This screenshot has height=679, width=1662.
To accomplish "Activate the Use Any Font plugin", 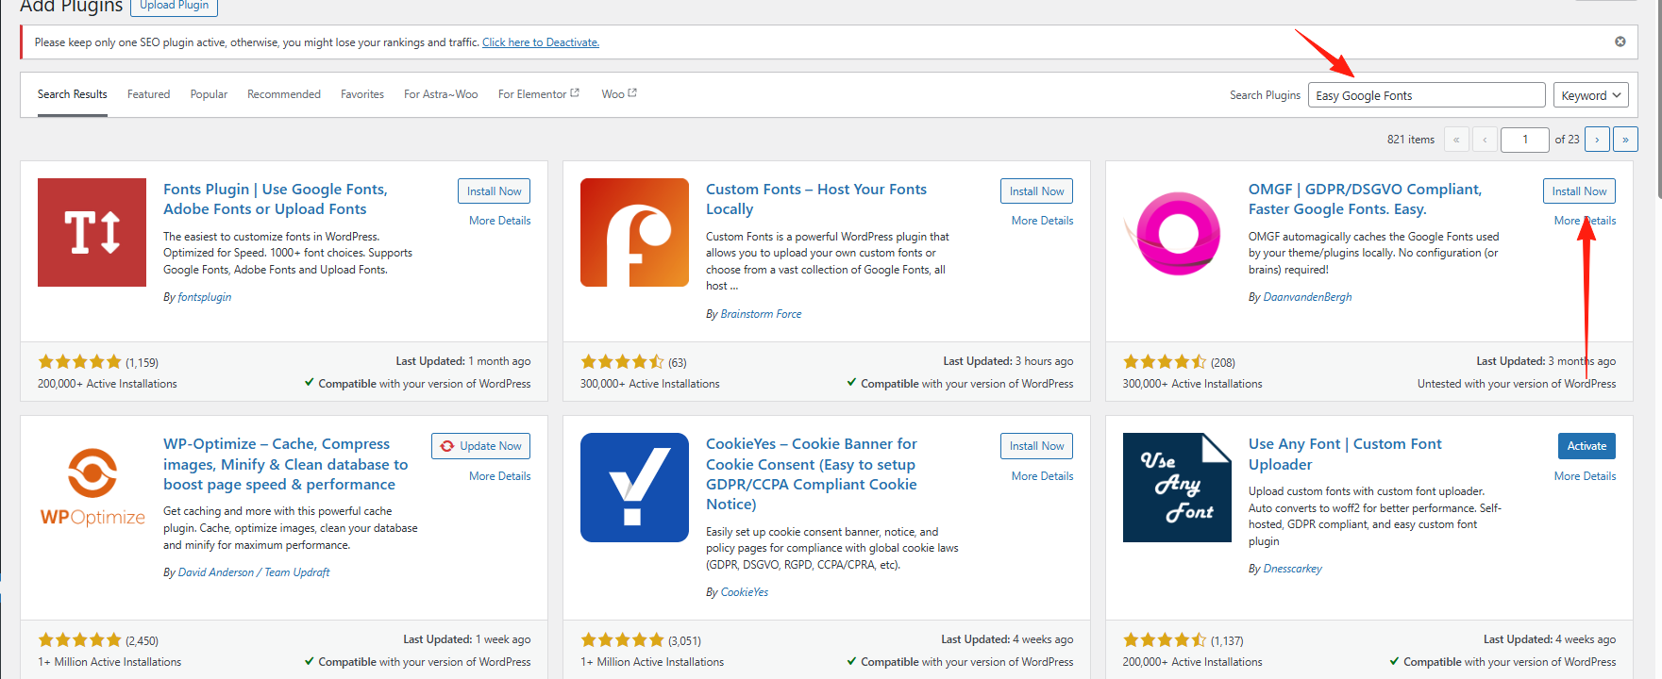I will (x=1586, y=446).
